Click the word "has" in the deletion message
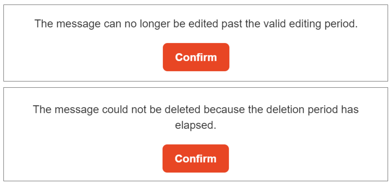Screen dimensions: 392x185 pos(350,110)
